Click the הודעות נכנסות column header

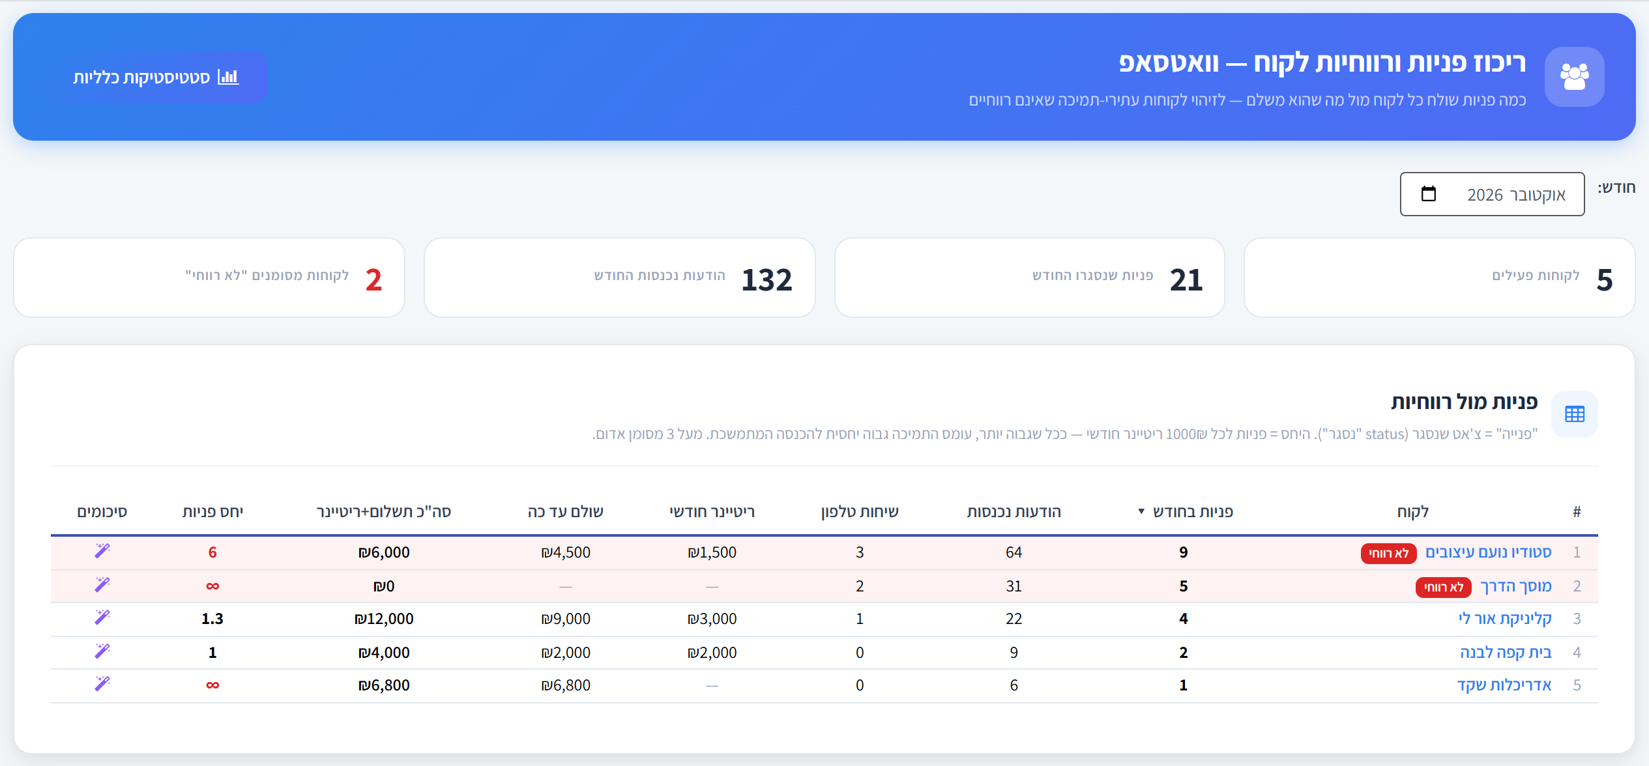[x=1014, y=512]
